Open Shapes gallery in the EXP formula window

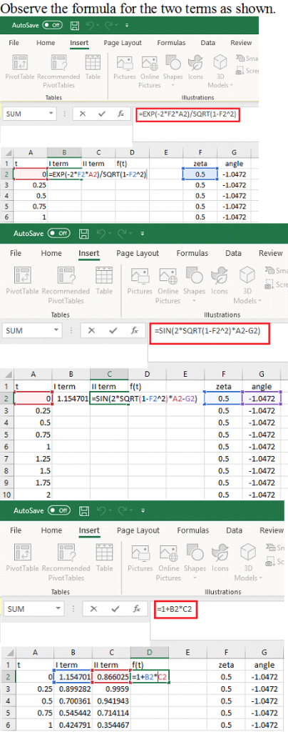[173, 71]
